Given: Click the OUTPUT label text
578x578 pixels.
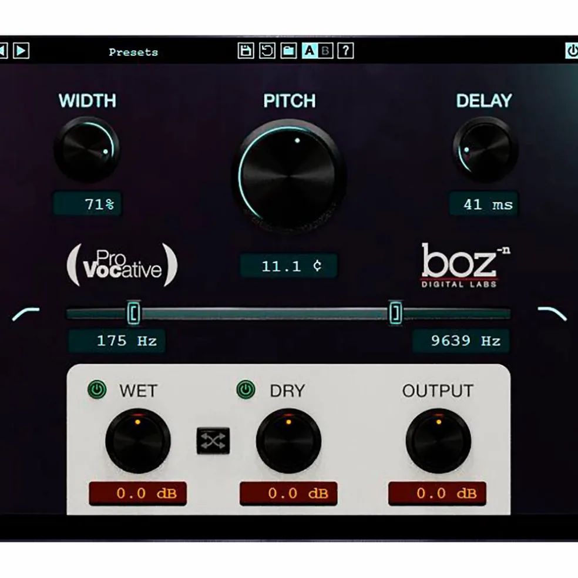Looking at the screenshot, I should pos(438,391).
